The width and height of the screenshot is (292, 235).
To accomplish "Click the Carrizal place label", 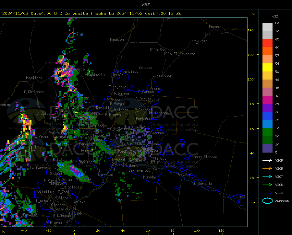I will pos(106,175).
